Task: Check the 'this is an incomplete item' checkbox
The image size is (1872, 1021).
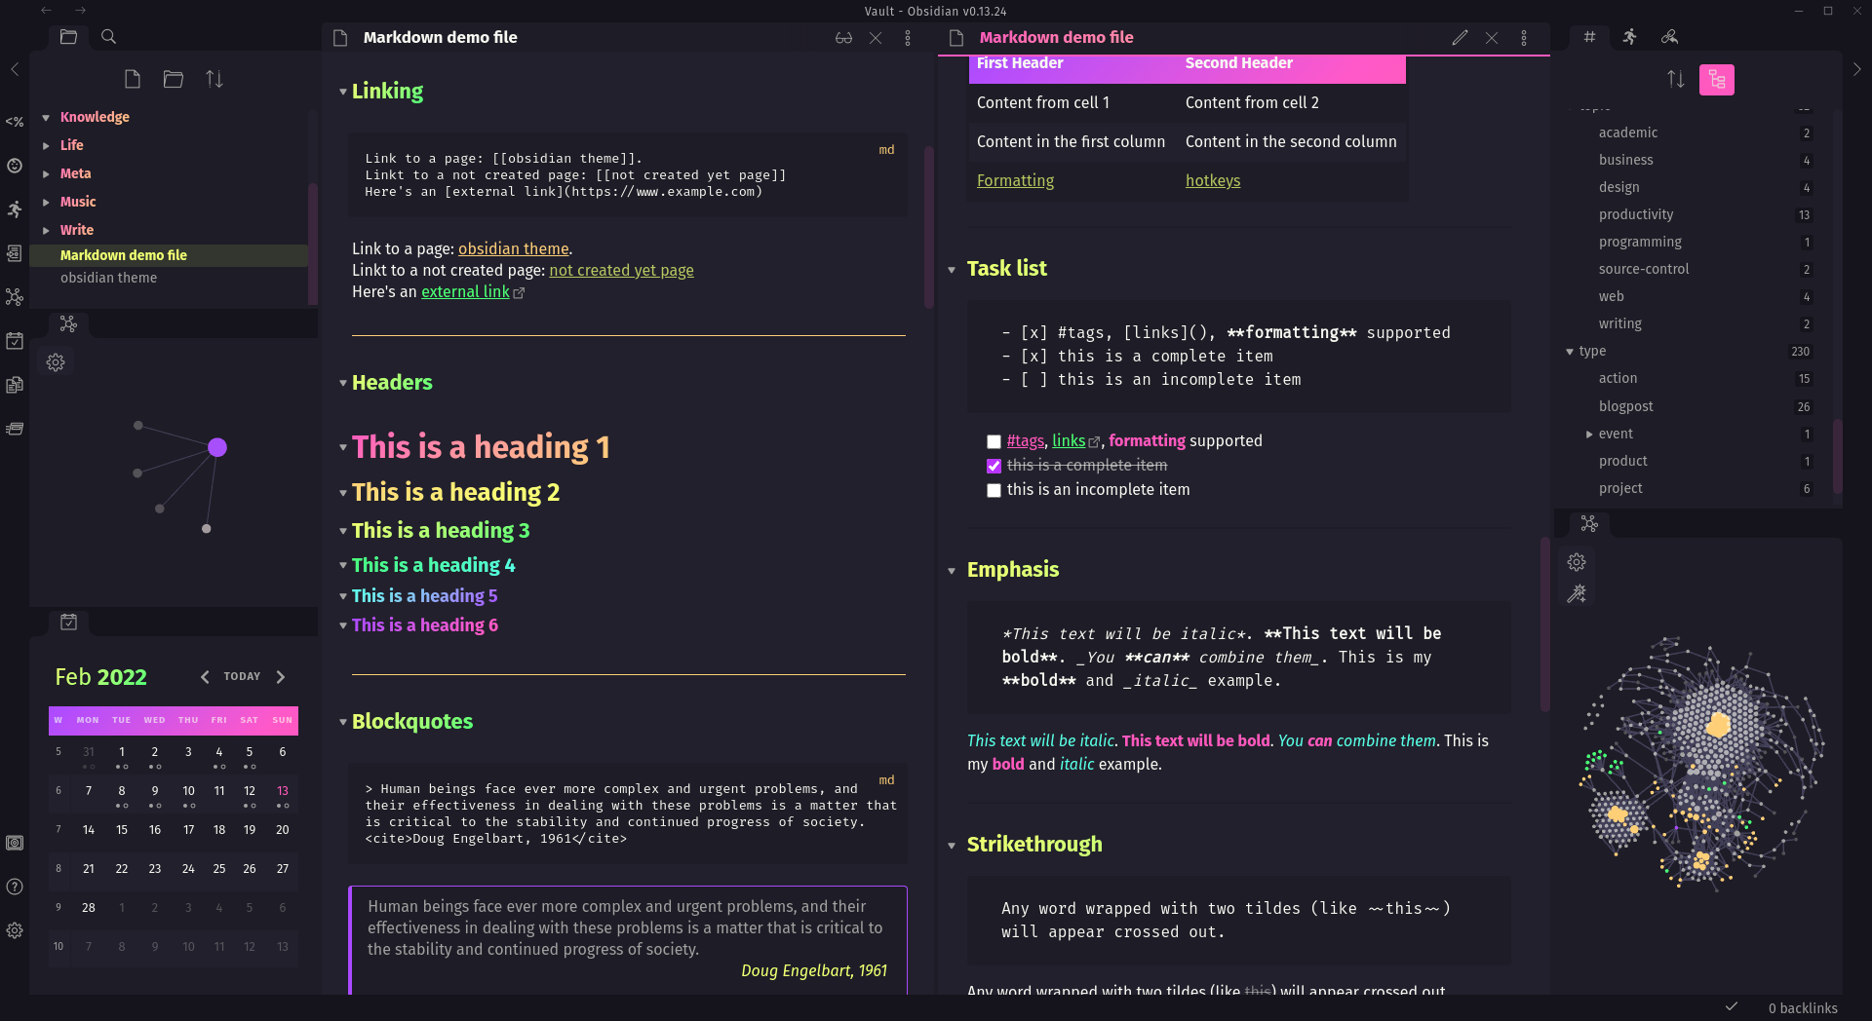Action: pos(994,491)
